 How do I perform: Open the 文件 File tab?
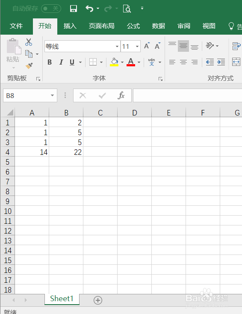[x=16, y=26]
